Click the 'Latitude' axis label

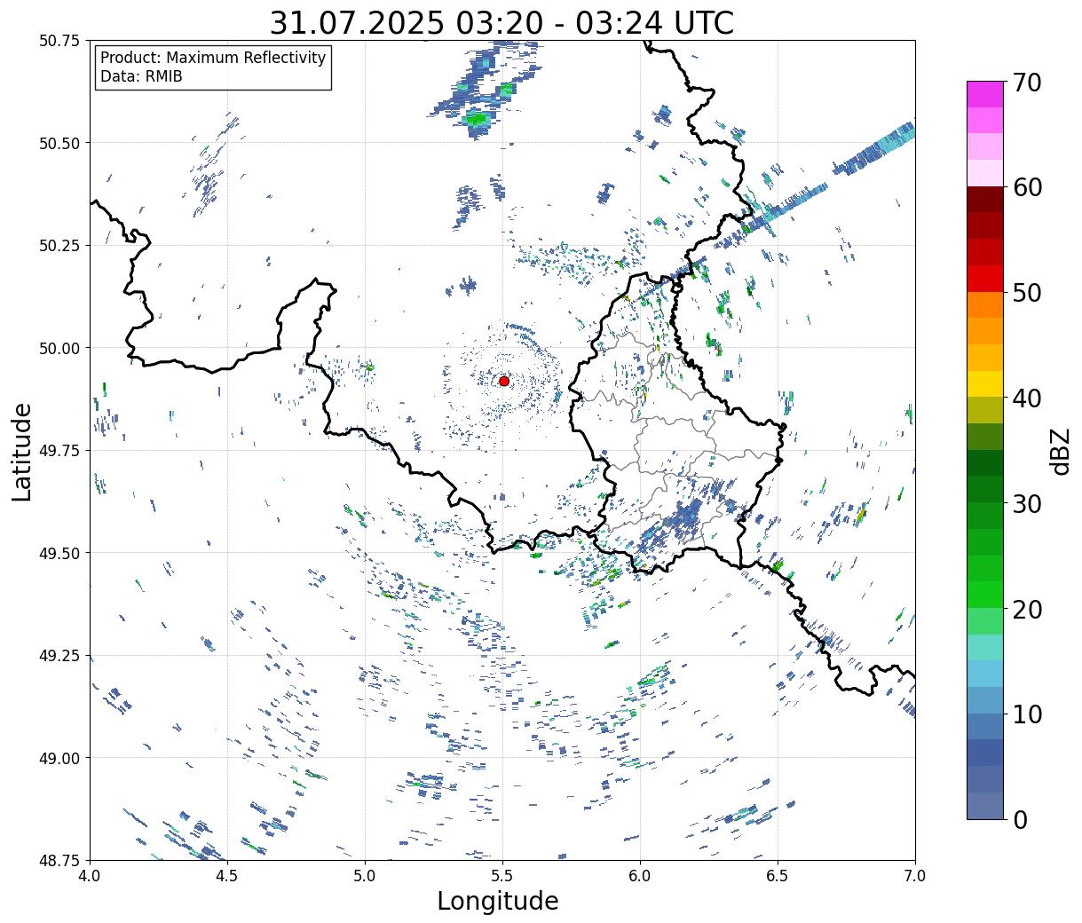[x=22, y=451]
